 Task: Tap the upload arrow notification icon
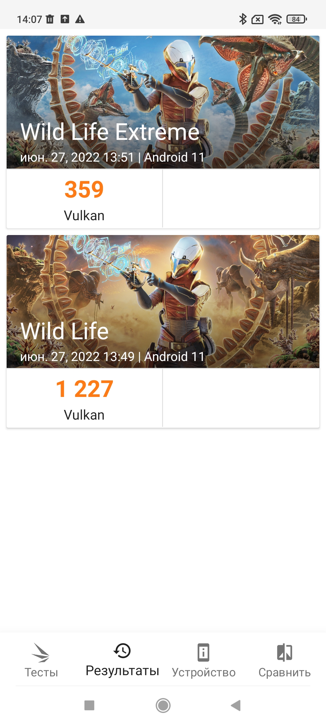[x=65, y=19]
